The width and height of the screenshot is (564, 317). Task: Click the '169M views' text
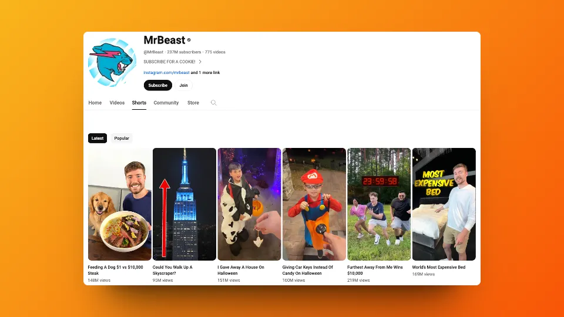point(424,274)
